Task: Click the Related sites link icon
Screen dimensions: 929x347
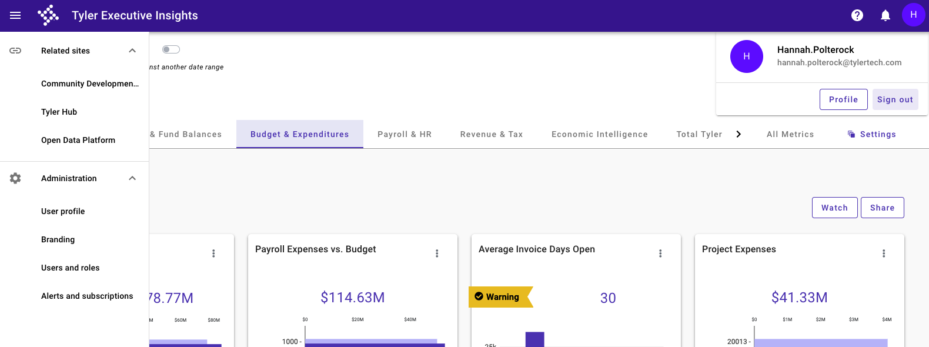Action: (15, 51)
